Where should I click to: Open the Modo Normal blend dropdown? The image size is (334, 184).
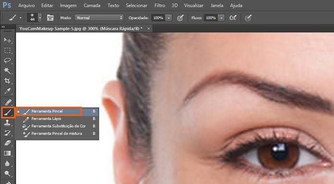(99, 18)
